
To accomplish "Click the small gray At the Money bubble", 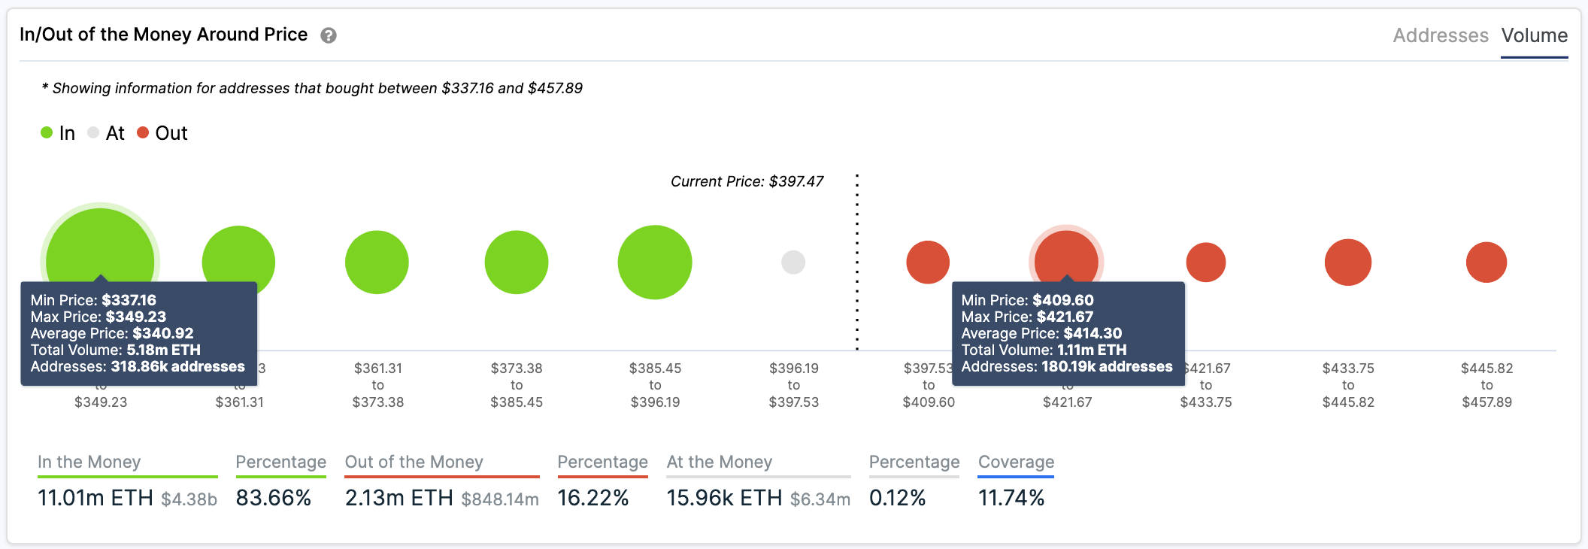I will point(793,262).
